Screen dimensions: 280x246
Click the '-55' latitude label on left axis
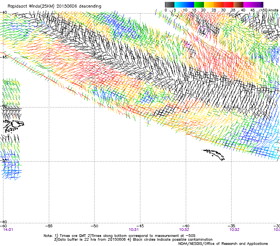pos(3,160)
